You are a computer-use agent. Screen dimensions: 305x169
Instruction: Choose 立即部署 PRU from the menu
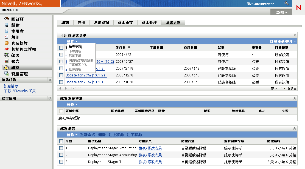click(x=78, y=65)
